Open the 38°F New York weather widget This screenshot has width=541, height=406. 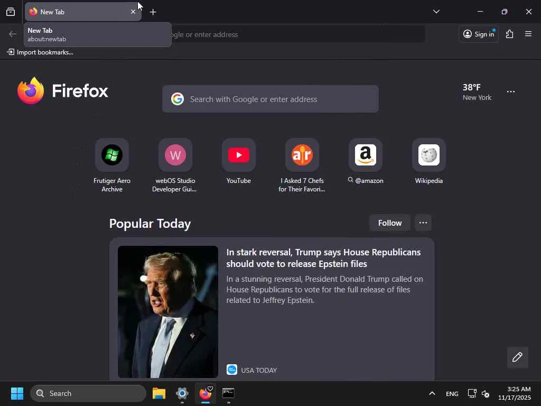[x=477, y=92]
